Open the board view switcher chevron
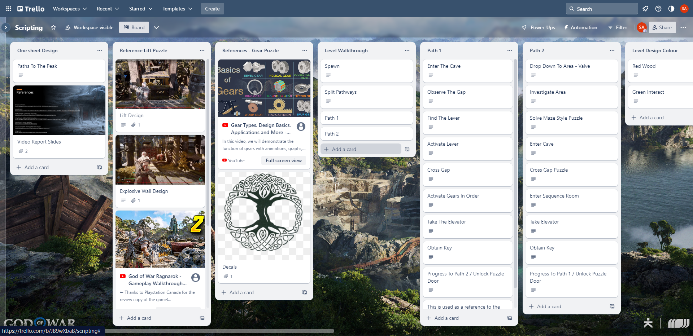Image resolution: width=693 pixels, height=336 pixels. coord(156,27)
